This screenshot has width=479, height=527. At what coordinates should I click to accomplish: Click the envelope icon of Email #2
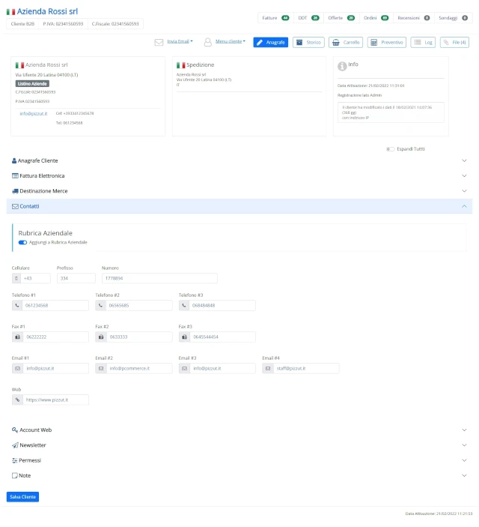pyautogui.click(x=101, y=368)
